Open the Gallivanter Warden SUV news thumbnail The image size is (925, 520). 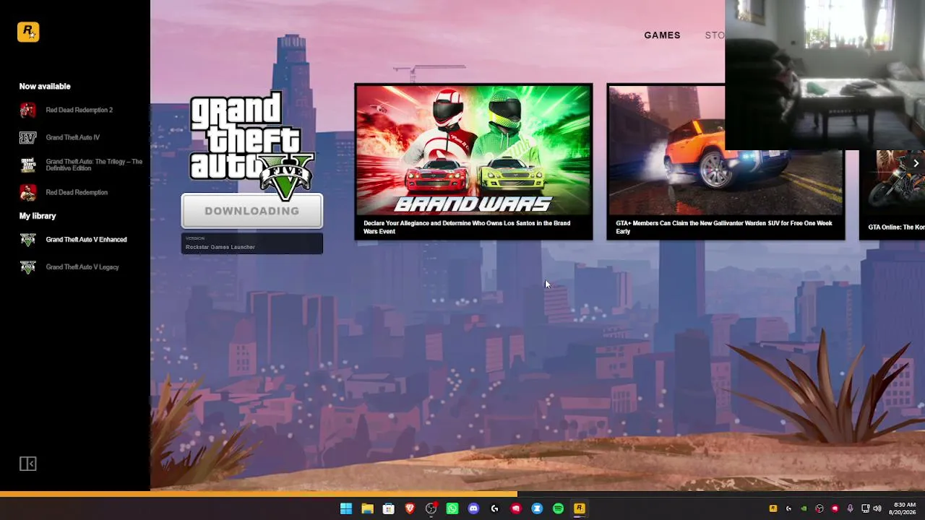pyautogui.click(x=726, y=149)
